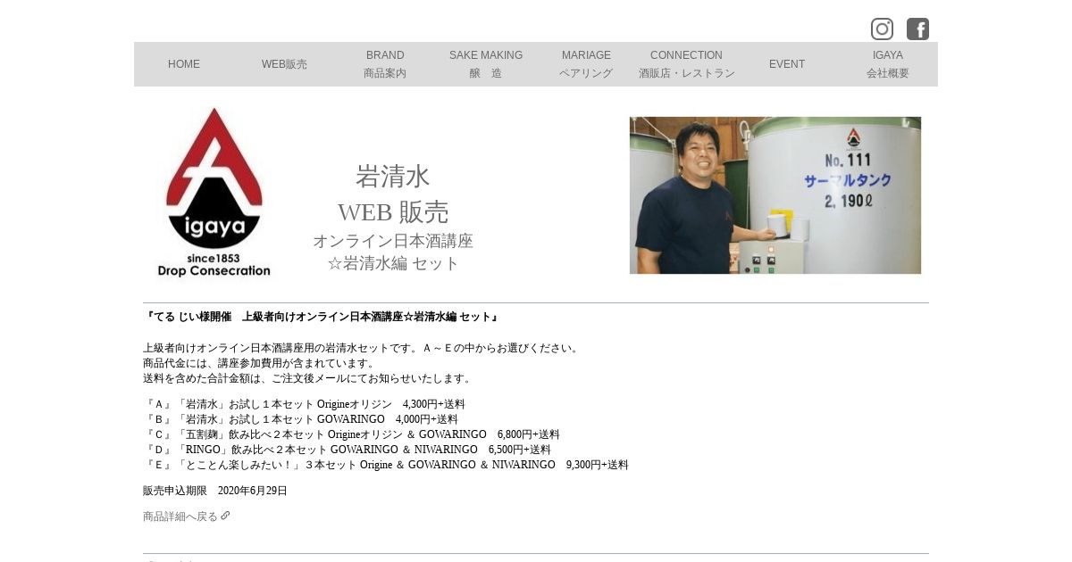1072x562 pixels.
Task: Click the 岩清水 WEB 販売 heading
Action: [393, 194]
